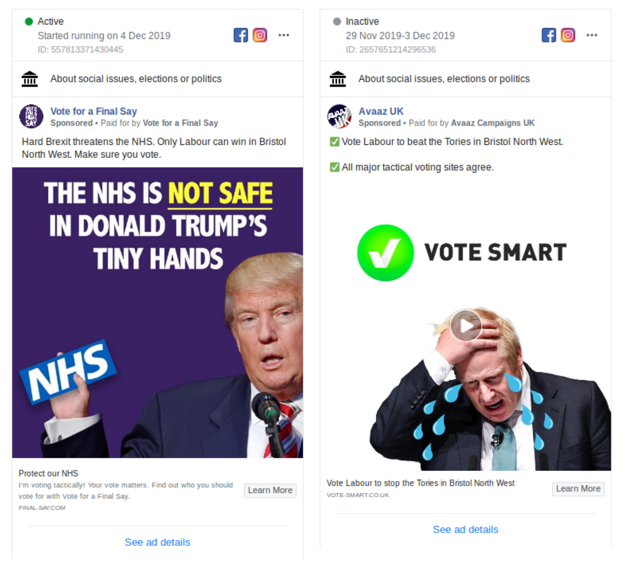Click the Avaaz UK profile avatar

[x=339, y=116]
